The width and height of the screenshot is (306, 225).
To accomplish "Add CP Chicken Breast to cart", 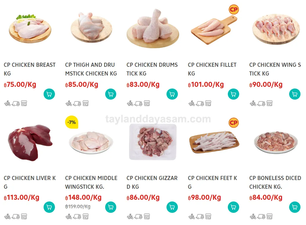I will click(49, 94).
